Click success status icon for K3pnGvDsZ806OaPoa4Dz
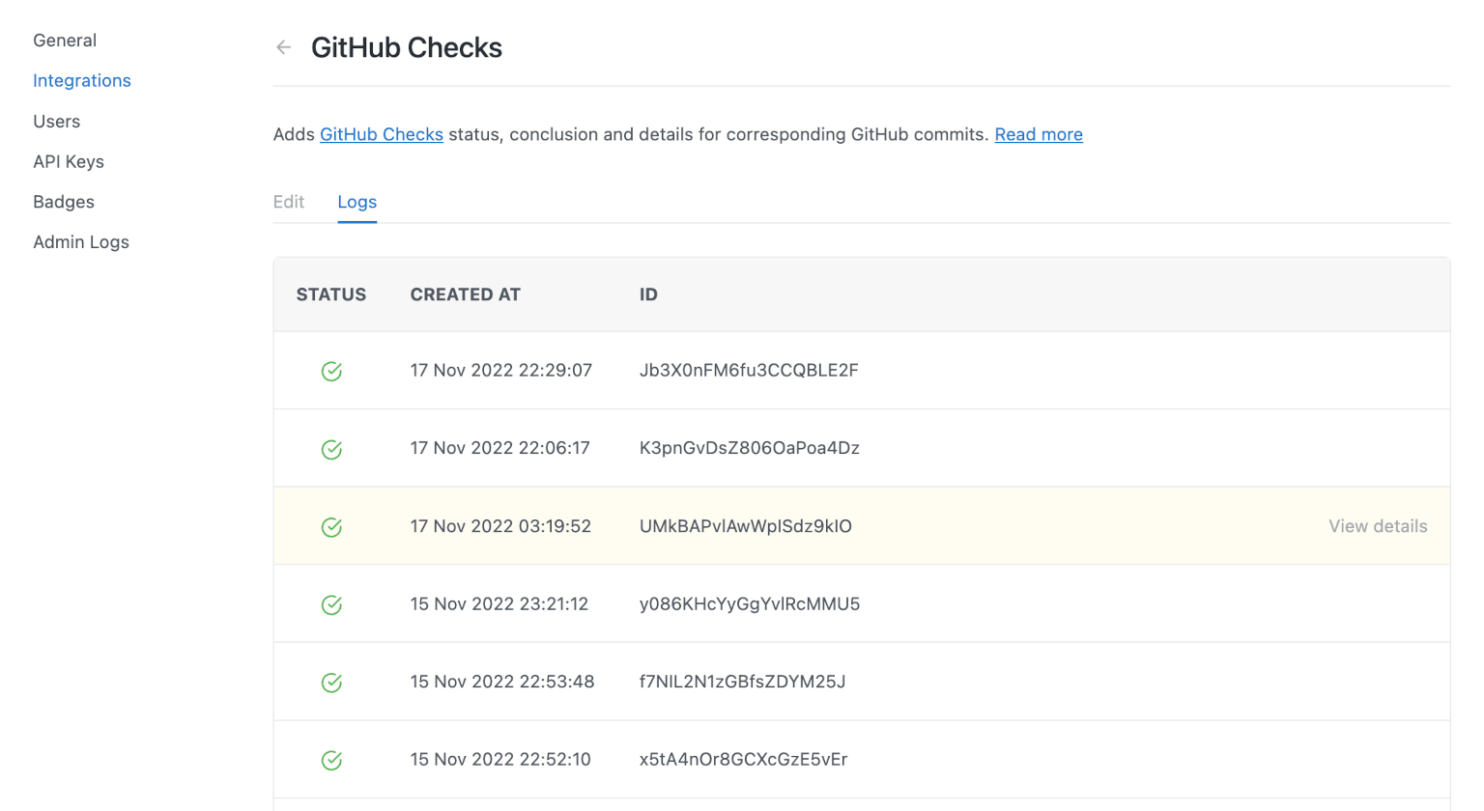Viewport: 1484px width, 811px height. point(331,449)
